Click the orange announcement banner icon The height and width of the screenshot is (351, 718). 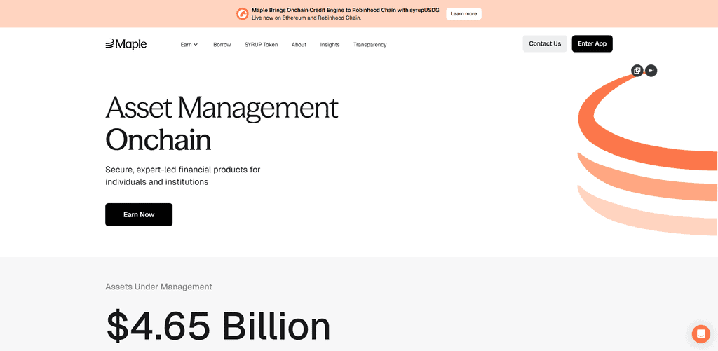(242, 14)
